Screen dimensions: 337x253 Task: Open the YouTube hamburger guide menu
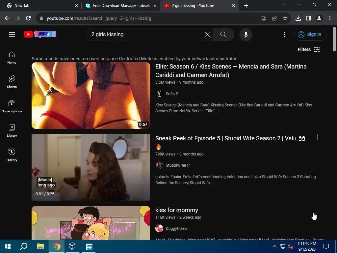(12, 34)
